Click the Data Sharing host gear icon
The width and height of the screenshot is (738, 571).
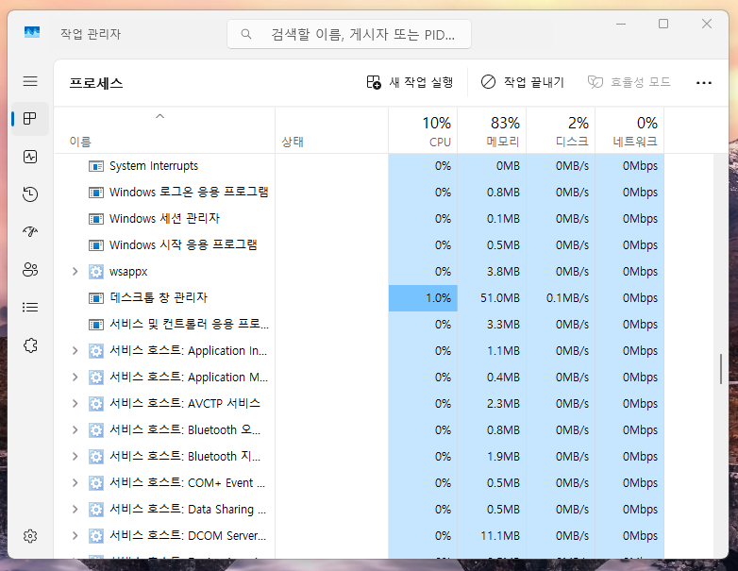click(x=96, y=510)
